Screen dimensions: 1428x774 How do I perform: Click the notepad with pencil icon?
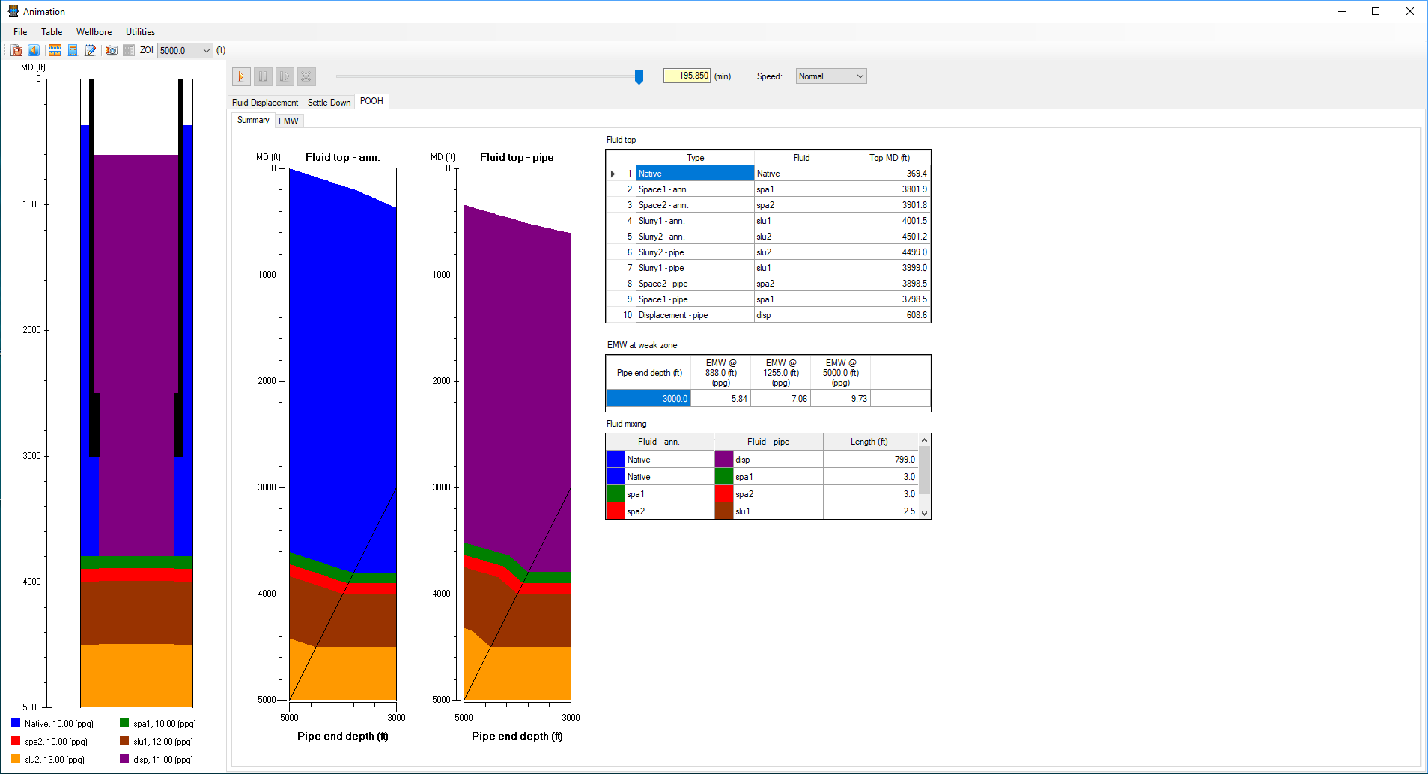(91, 50)
